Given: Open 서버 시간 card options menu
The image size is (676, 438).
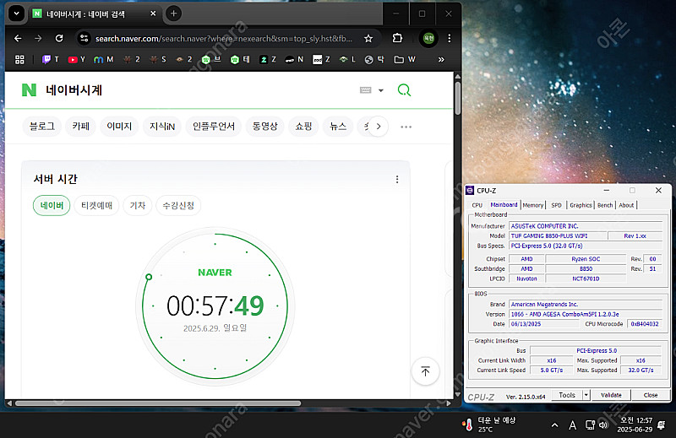Looking at the screenshot, I should point(397,179).
